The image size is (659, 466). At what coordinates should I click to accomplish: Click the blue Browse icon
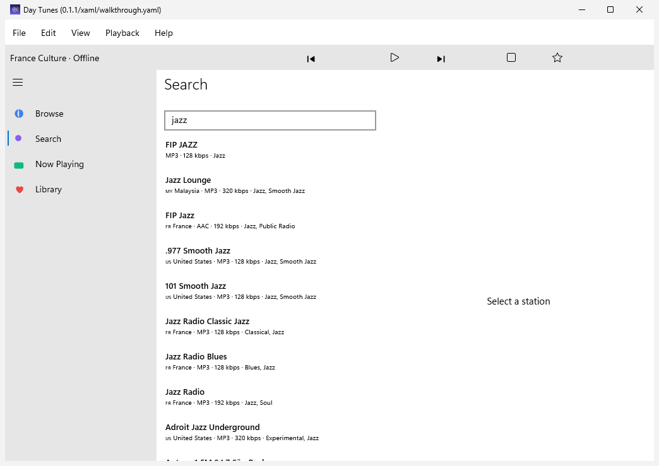(19, 114)
